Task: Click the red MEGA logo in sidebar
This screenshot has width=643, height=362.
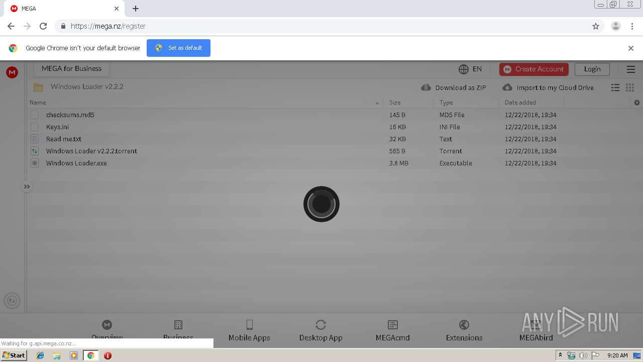Action: (12, 72)
